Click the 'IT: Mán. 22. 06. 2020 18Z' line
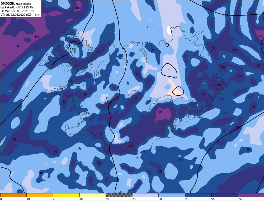Screen dimensions: 264x201 tap(17, 11)
